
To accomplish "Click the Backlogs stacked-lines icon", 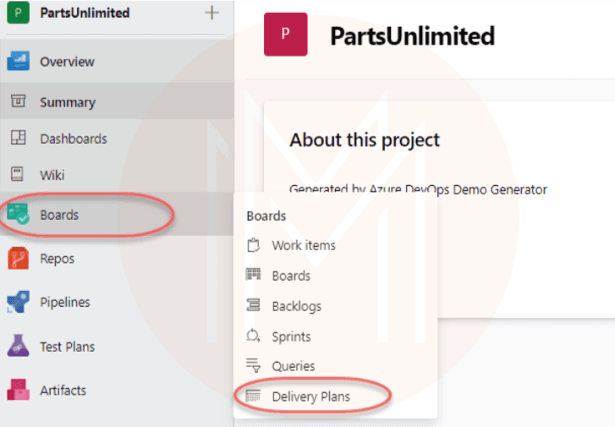I will tap(253, 306).
